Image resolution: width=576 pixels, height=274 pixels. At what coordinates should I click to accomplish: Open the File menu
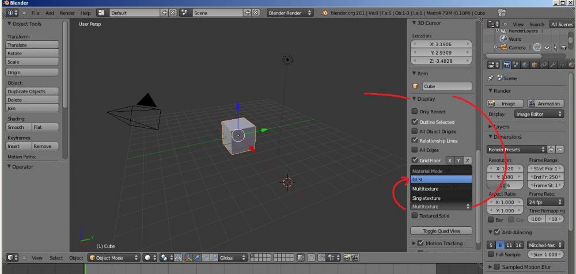coord(35,13)
